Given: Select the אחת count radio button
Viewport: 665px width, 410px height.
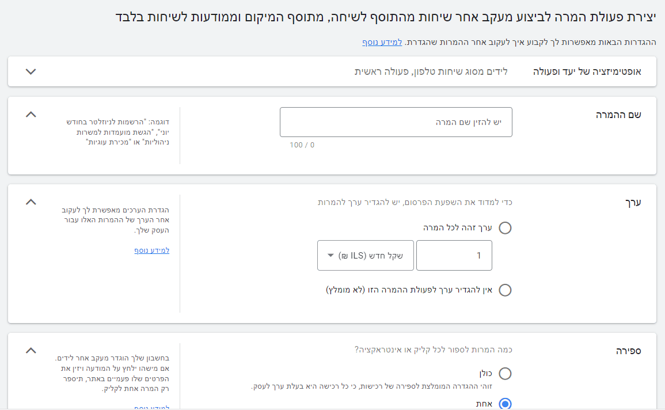Looking at the screenshot, I should pos(505,404).
